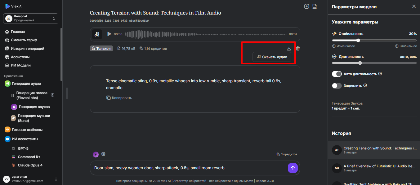Click the music note icon in the audio player
420x185 pixels.
click(97, 34)
